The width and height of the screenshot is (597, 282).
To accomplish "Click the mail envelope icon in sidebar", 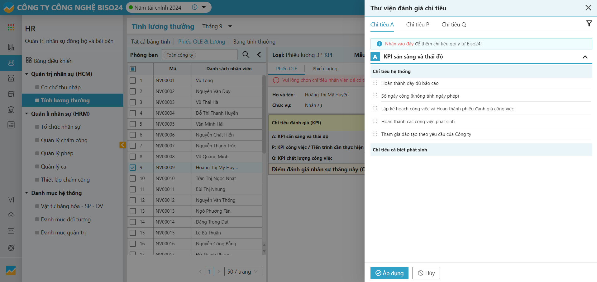I will [11, 231].
